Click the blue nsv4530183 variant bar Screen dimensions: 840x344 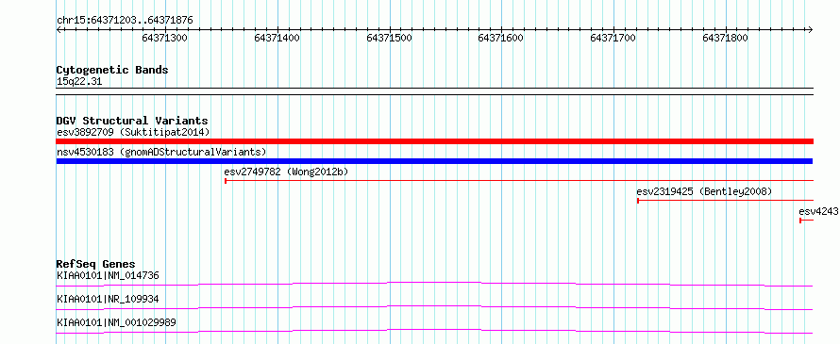tap(434, 161)
